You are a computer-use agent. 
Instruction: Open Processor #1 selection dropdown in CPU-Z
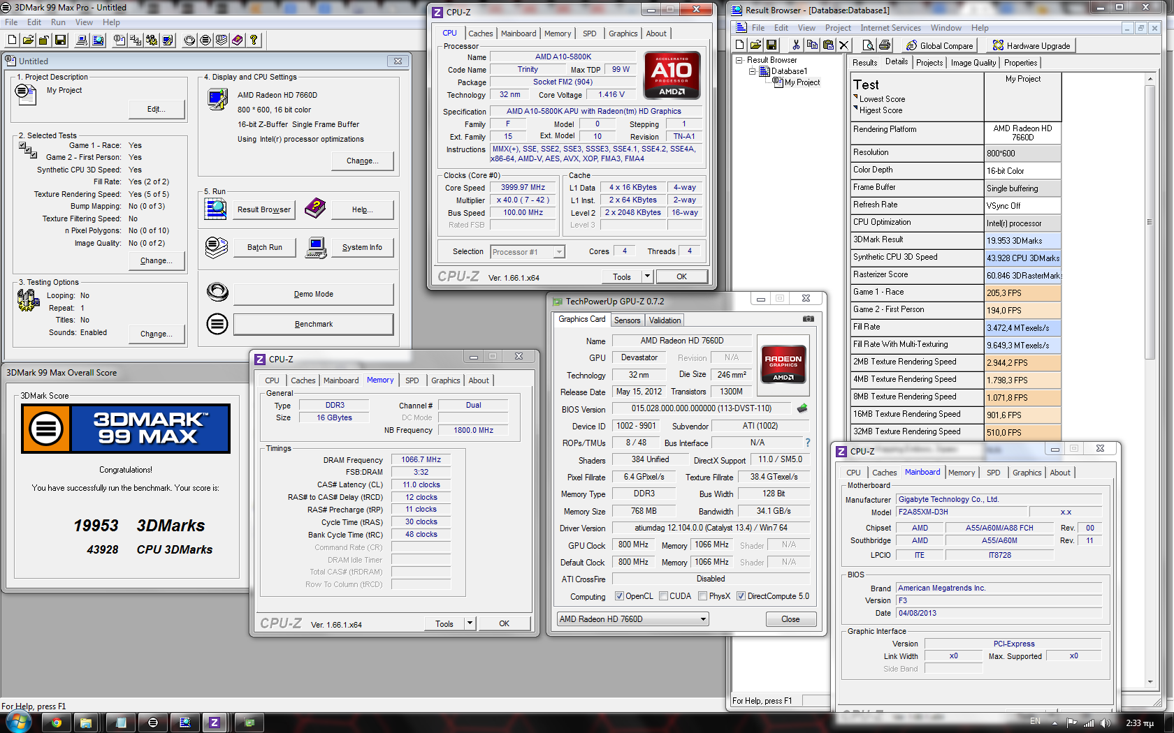coord(528,252)
